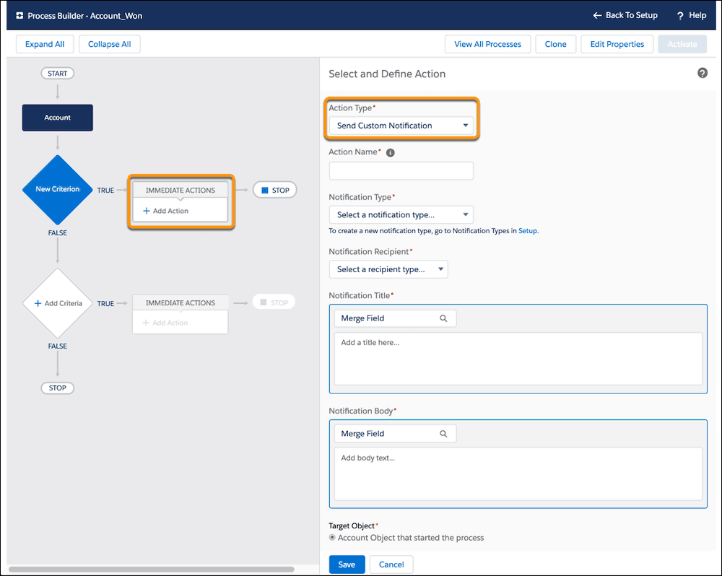The height and width of the screenshot is (576, 722).
Task: Click the Edit Properties button
Action: point(617,44)
